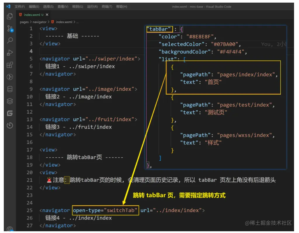Click '链接2 - ../image/index' text
This screenshot has height=233, width=299.
79,96
